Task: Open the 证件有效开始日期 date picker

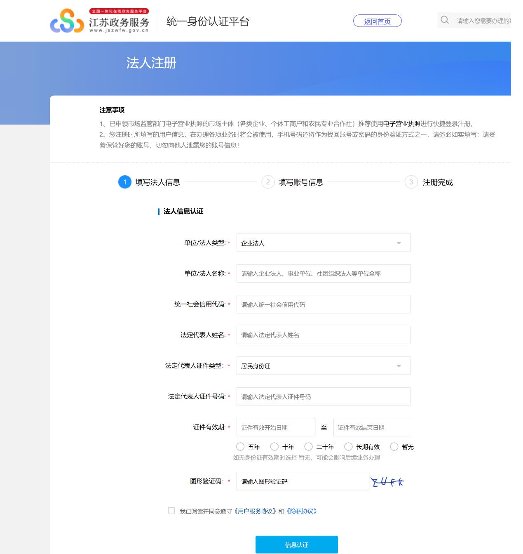Action: tap(276, 427)
